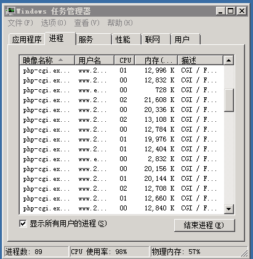The width and height of the screenshot is (253, 259).
Task: Select the process using 13,108 K
Action: click(121, 119)
